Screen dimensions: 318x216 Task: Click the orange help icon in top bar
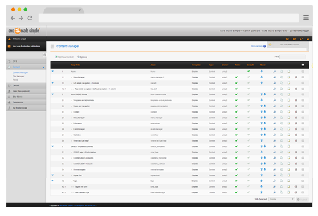click(287, 39)
